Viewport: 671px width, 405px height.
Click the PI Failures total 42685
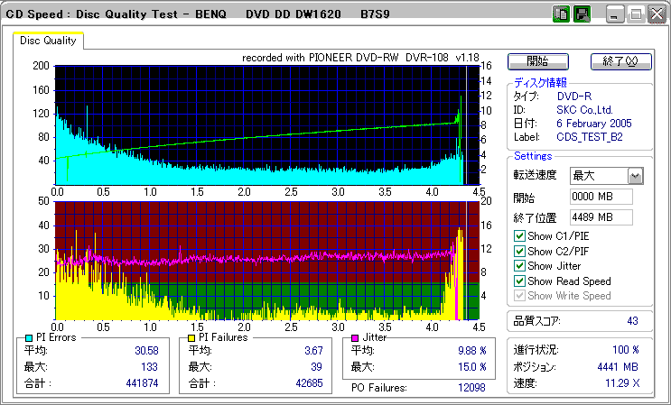309,383
